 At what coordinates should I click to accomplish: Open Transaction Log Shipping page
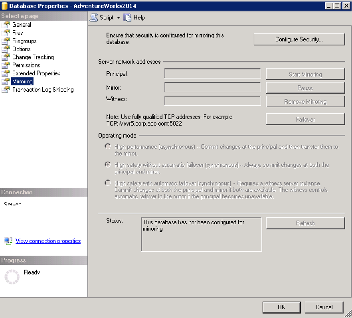click(x=42, y=89)
